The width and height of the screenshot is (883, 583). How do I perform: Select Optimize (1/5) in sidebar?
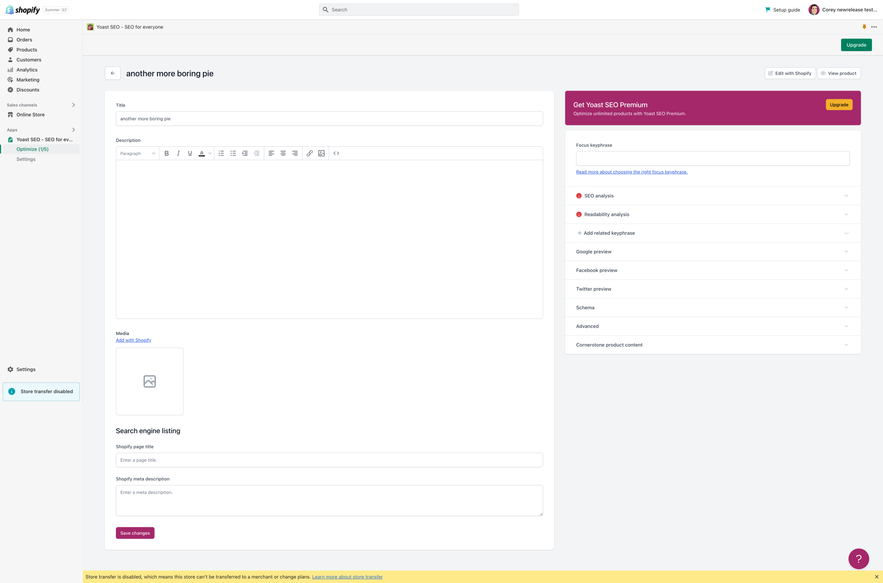tap(41, 149)
